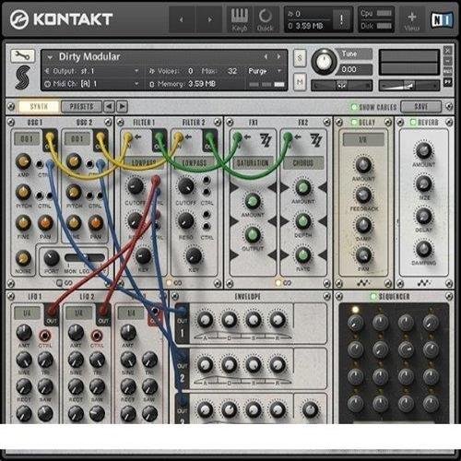Expand the Dirty Modular instrument name dropdown
461x461 pixels.
tap(50, 57)
